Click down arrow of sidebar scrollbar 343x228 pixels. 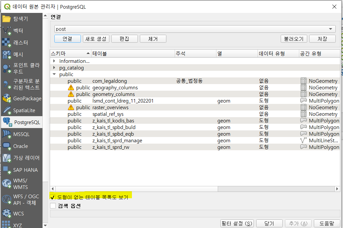click(x=45, y=225)
